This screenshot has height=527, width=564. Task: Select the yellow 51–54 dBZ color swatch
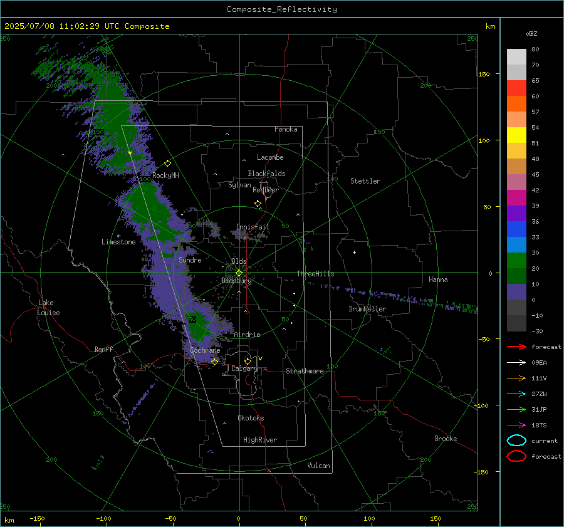pyautogui.click(x=516, y=135)
